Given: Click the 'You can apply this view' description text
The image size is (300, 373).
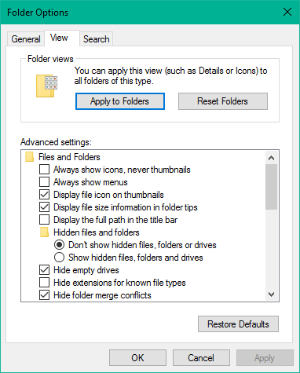Looking at the screenshot, I should point(170,75).
